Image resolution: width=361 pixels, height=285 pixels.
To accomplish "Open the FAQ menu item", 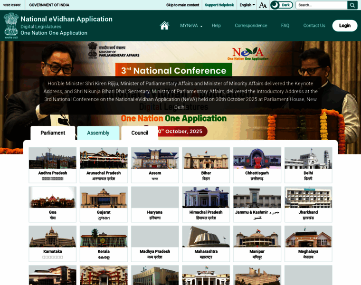I will point(285,26).
